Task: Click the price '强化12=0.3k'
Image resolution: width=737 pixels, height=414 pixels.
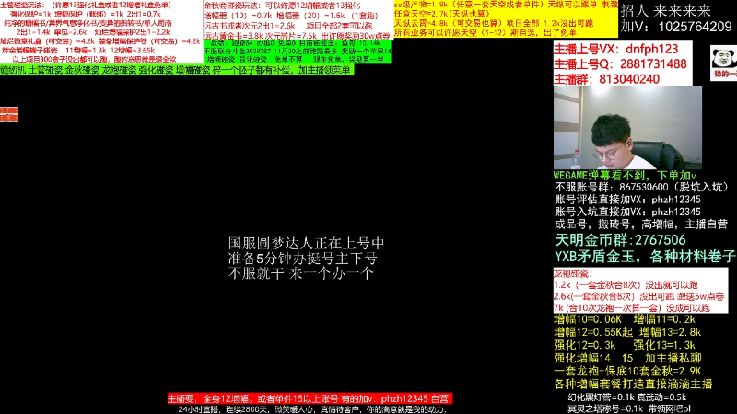Action: (x=585, y=345)
